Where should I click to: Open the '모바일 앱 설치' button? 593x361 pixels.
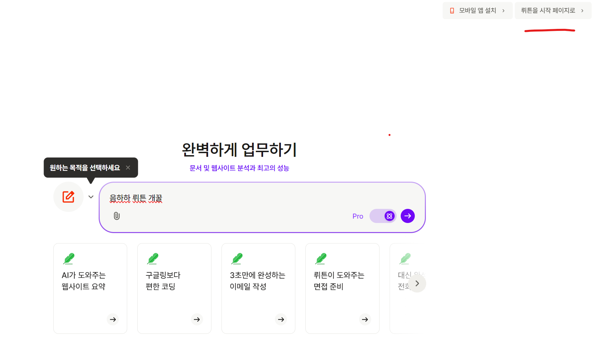coord(477,11)
